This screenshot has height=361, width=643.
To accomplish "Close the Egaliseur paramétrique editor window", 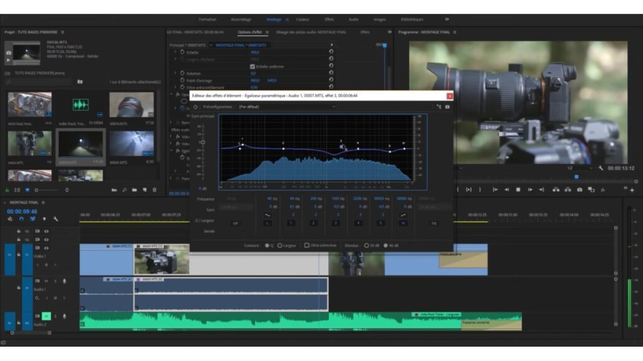I will [450, 95].
